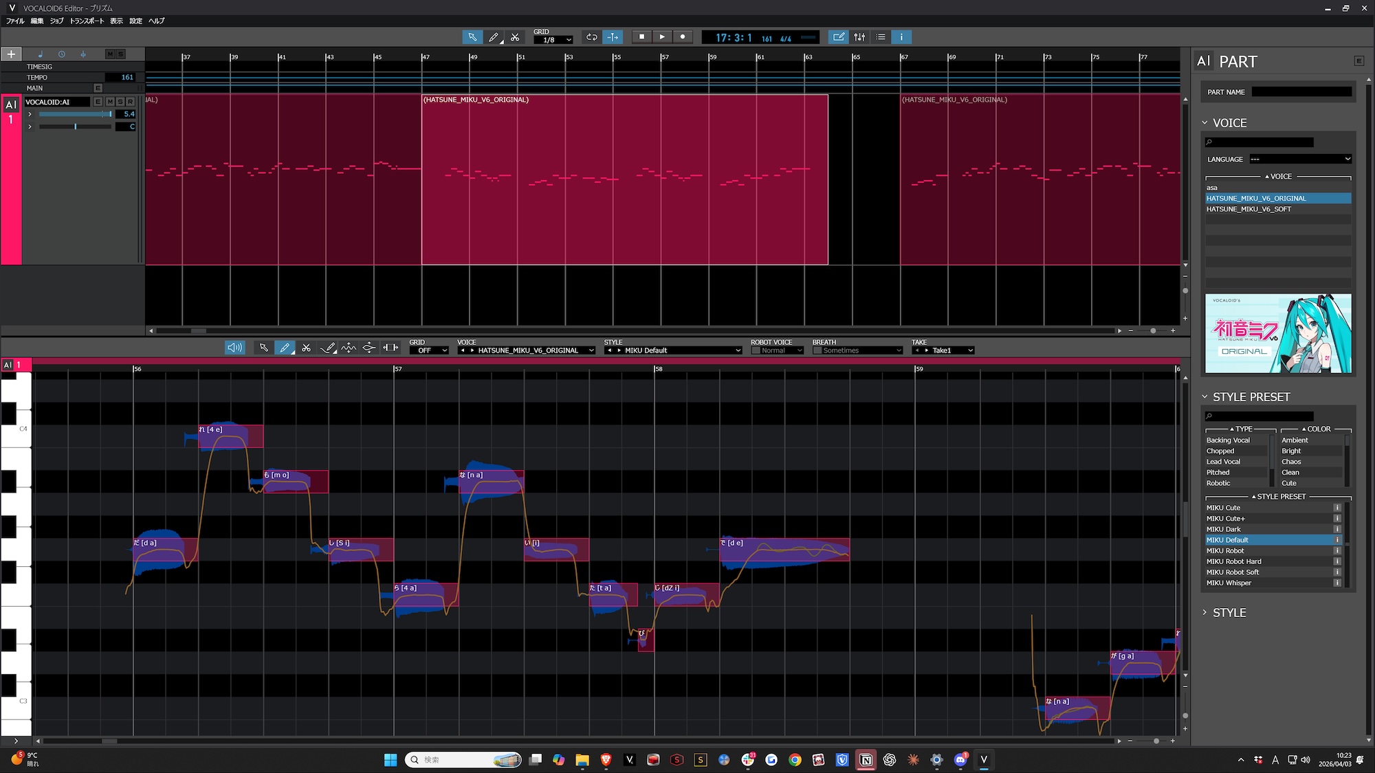
Task: Click the speaker monitor icon in piano roll toolbar
Action: click(x=234, y=348)
